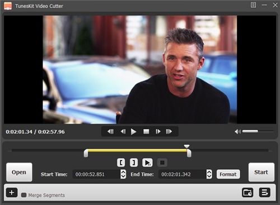Preview the selected segment
280x205 pixels.
[x=147, y=163]
